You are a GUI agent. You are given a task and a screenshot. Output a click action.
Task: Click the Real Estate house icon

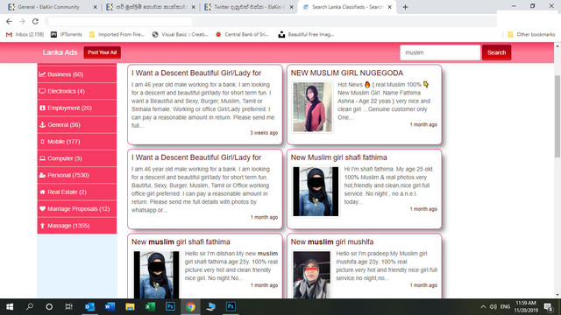click(x=42, y=192)
